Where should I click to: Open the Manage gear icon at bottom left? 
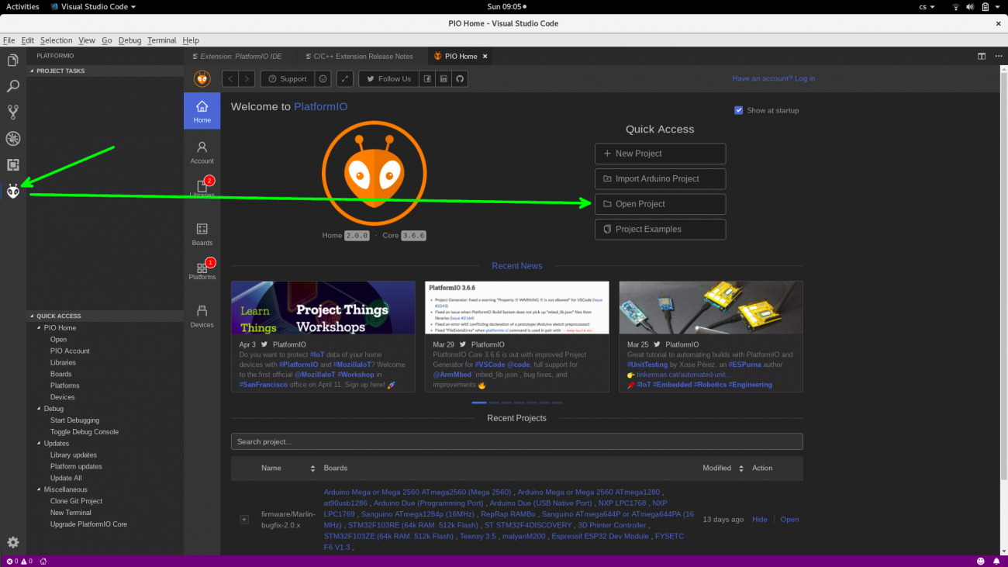click(12, 542)
